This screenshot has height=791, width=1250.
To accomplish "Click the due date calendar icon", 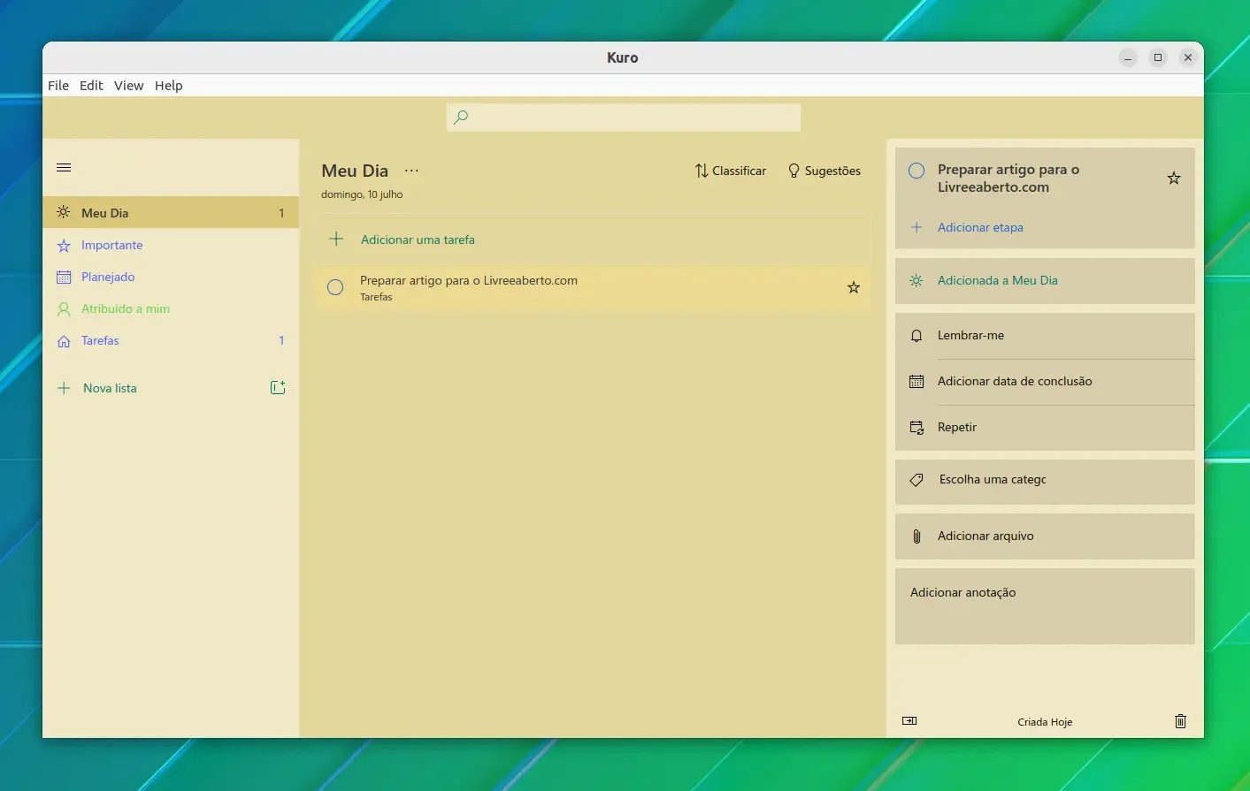I will point(916,382).
